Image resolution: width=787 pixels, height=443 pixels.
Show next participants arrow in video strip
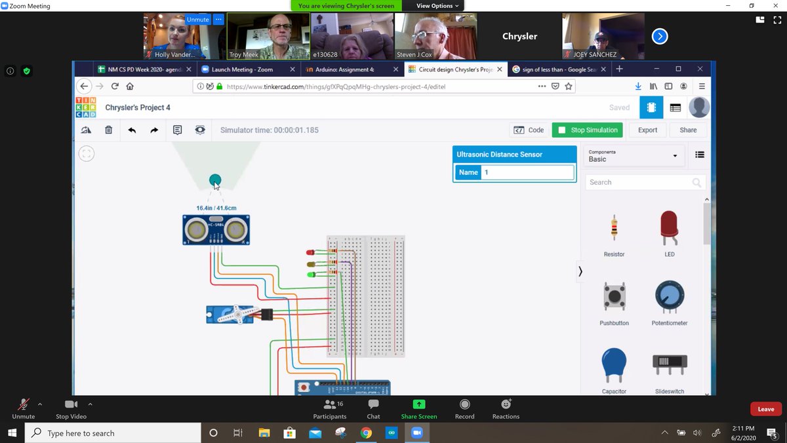(x=660, y=36)
